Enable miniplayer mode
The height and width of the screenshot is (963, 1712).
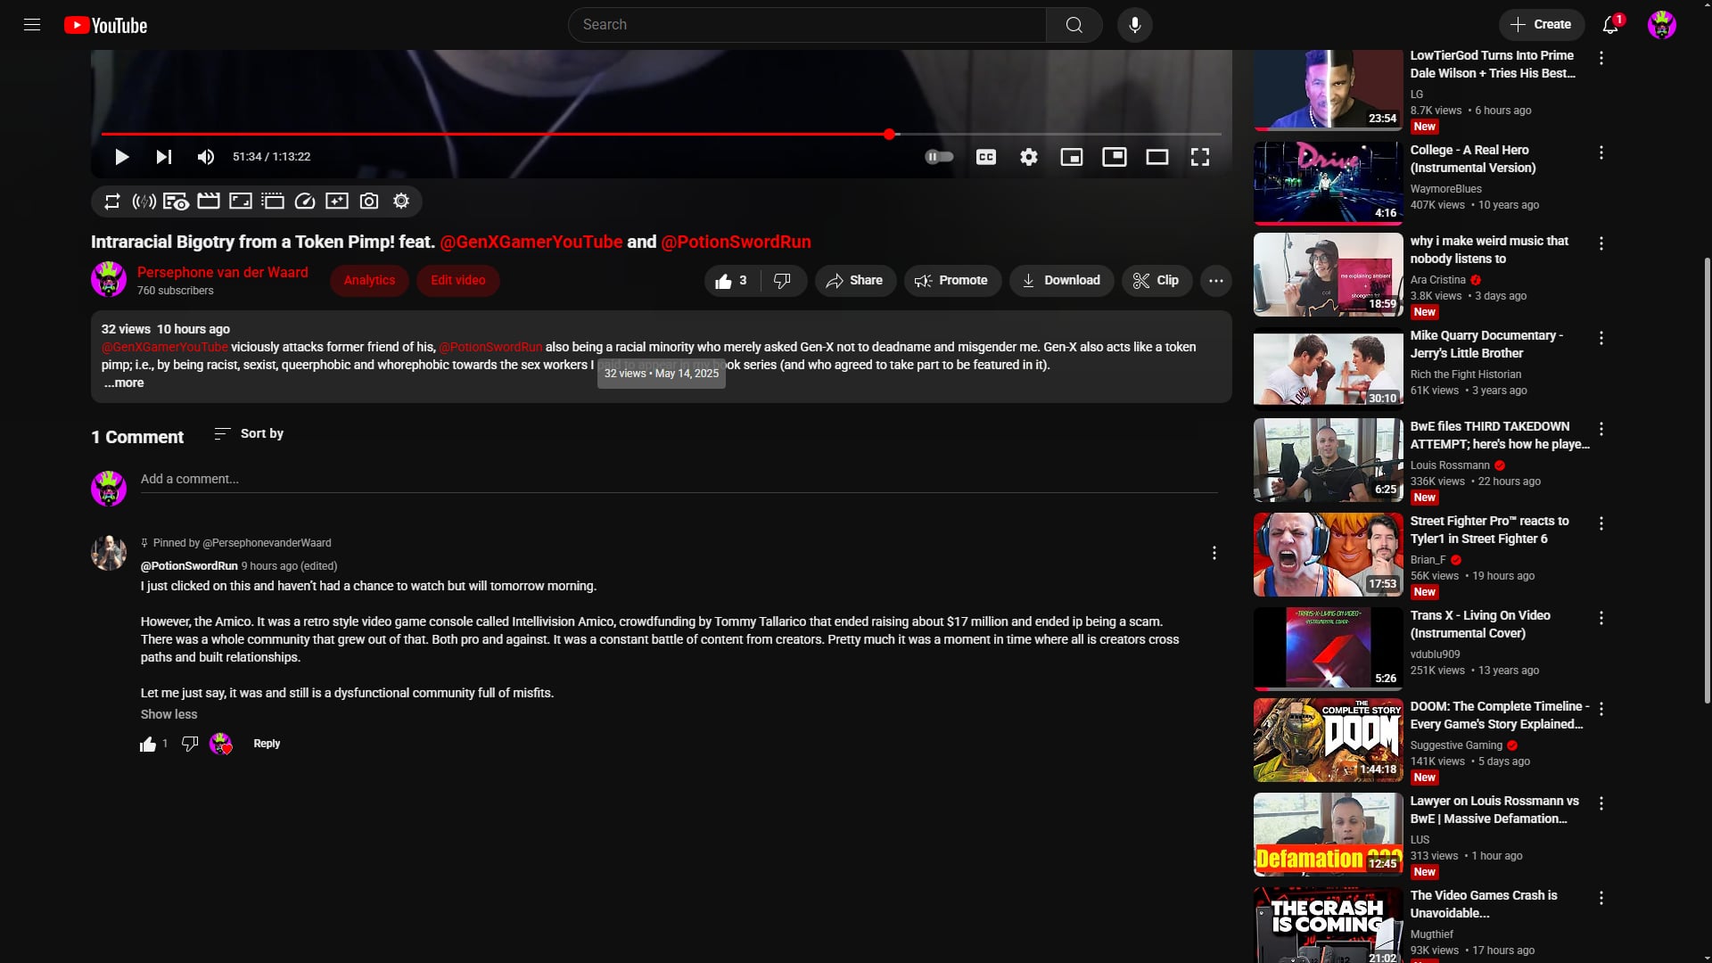click(1072, 157)
